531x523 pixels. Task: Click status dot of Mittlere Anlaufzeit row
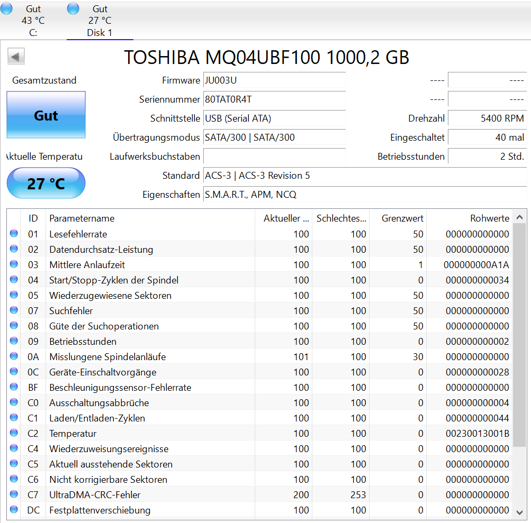pyautogui.click(x=14, y=264)
